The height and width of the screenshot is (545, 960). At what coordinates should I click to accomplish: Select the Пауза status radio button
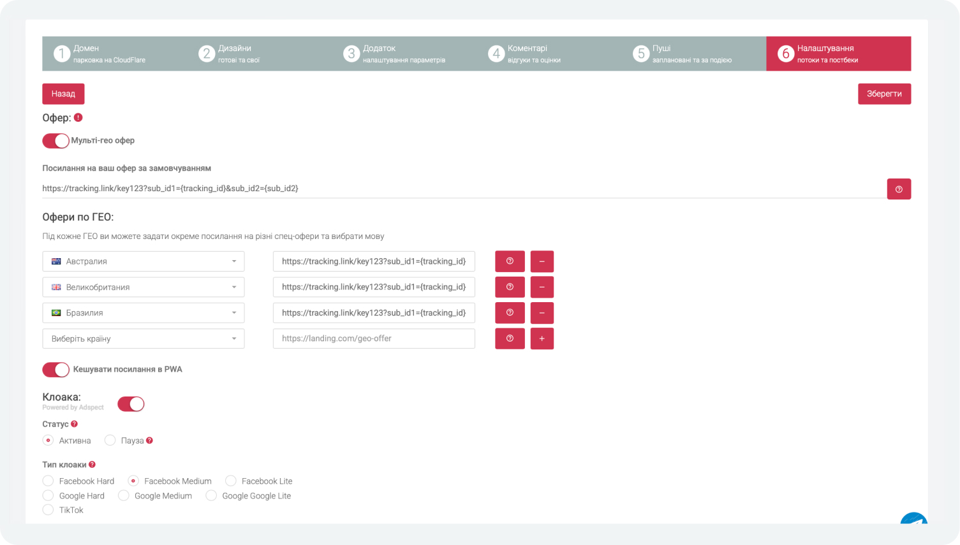click(x=110, y=440)
